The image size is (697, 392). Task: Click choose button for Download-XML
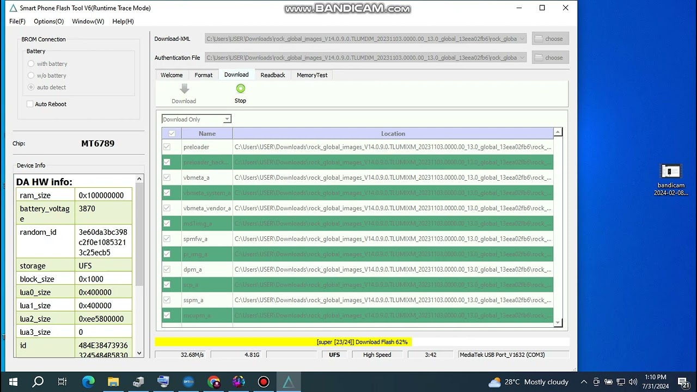click(551, 39)
